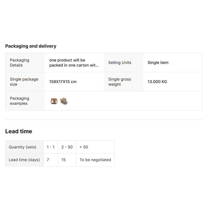Click the 15 days lead time cell
Viewport: 210px width, 210px height.
point(64,160)
